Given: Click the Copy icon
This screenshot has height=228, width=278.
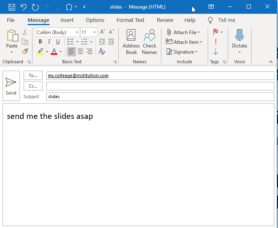Looking at the screenshot, I should click(25, 42).
